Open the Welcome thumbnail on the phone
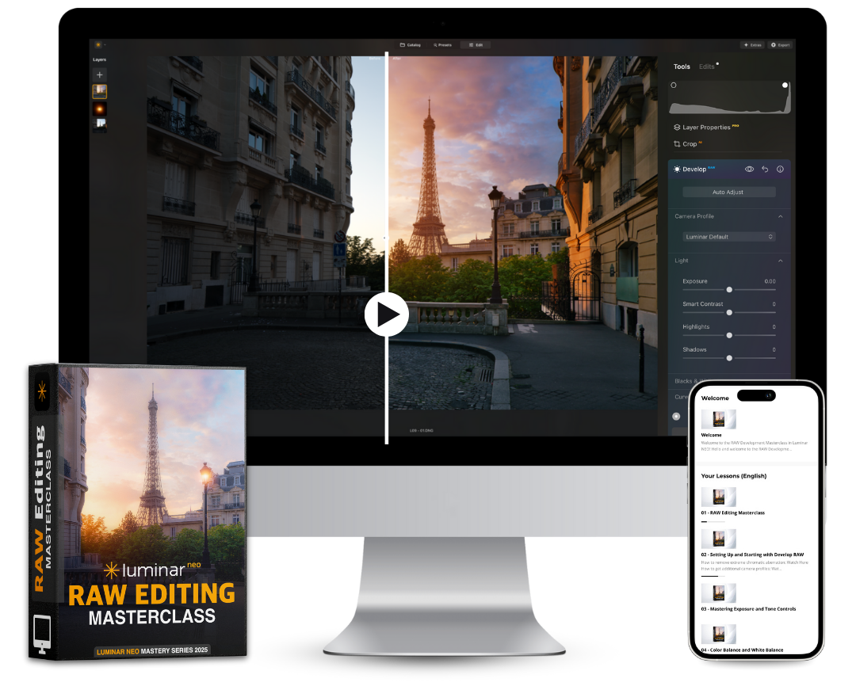 pos(718,419)
